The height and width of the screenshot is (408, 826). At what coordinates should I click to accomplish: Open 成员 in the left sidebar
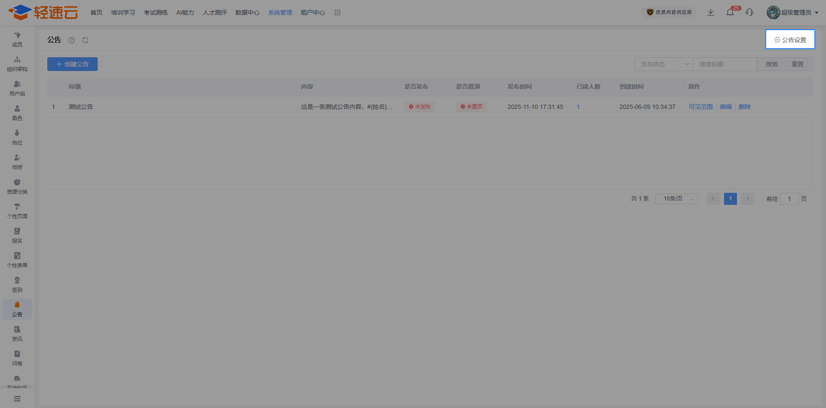click(17, 39)
